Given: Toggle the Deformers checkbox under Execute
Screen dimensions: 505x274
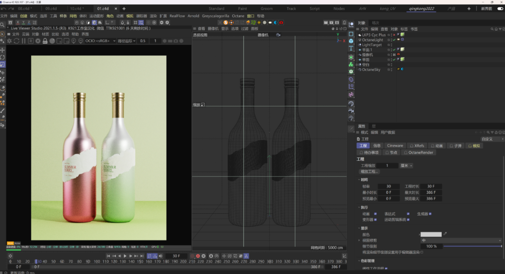Looking at the screenshot, I should pos(375,220).
